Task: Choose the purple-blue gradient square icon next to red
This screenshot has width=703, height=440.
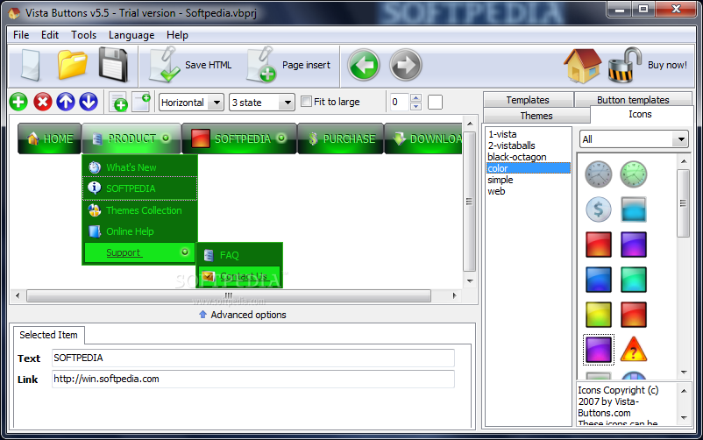Action: (633, 245)
